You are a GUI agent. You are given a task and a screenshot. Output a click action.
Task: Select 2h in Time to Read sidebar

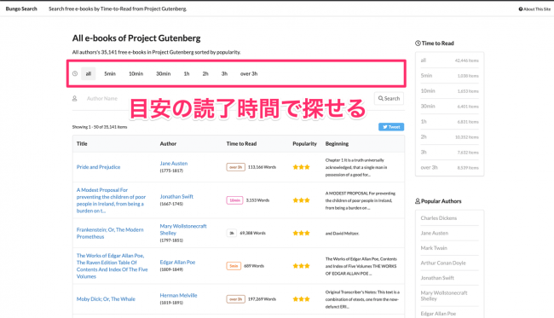tap(449, 137)
